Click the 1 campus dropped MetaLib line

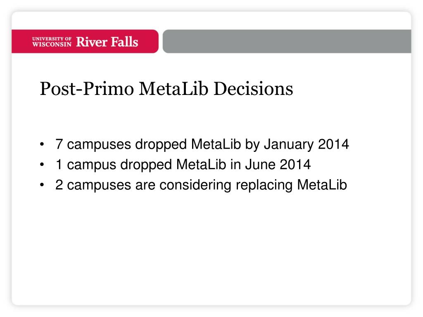[x=183, y=165]
